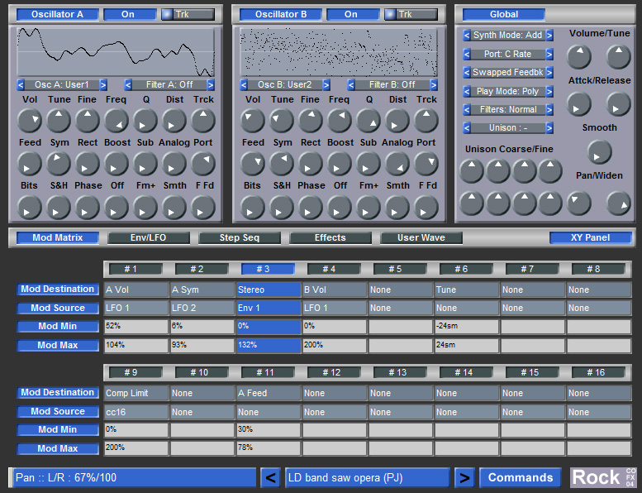This screenshot has width=642, height=493.
Task: Click the Oscillator A Port knob
Action: (203, 164)
